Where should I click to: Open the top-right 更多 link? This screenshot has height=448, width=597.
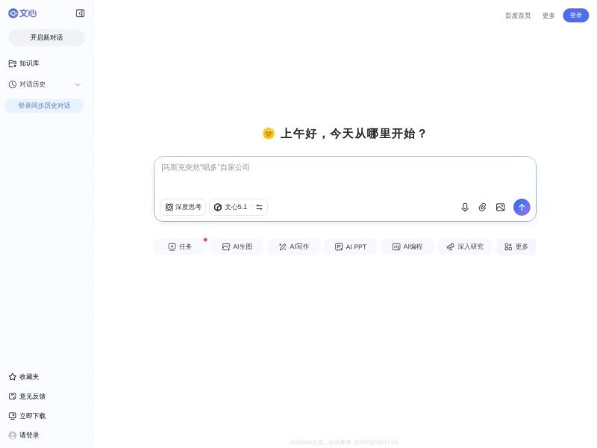(548, 16)
